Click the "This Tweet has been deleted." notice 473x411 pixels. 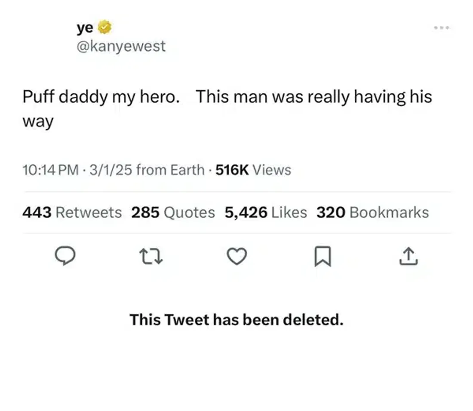(236, 319)
